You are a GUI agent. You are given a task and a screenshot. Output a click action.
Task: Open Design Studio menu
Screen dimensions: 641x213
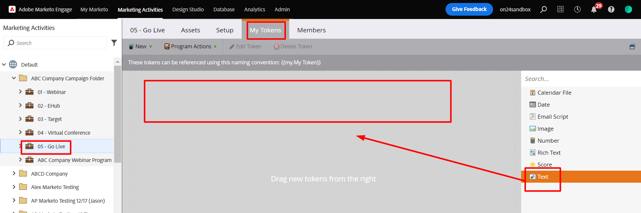pyautogui.click(x=188, y=9)
